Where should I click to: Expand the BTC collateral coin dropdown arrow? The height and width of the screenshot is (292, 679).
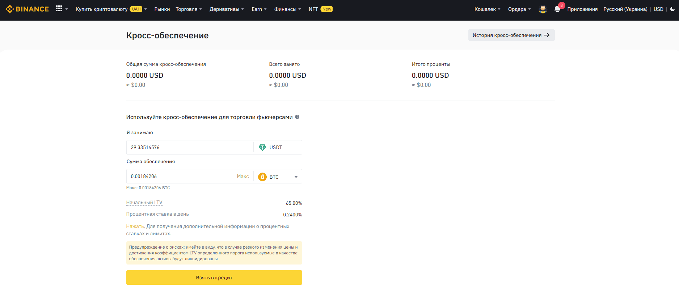[296, 177]
